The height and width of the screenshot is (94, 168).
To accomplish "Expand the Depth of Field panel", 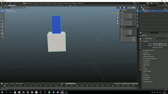I will pyautogui.click(x=146, y=55).
